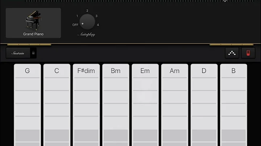Tap the white triangle marker on ruler

(x=225, y=1)
